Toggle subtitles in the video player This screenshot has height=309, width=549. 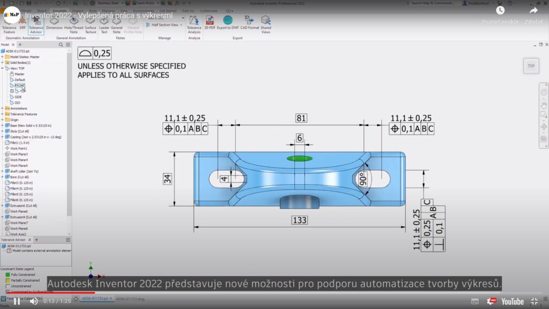pos(475,301)
